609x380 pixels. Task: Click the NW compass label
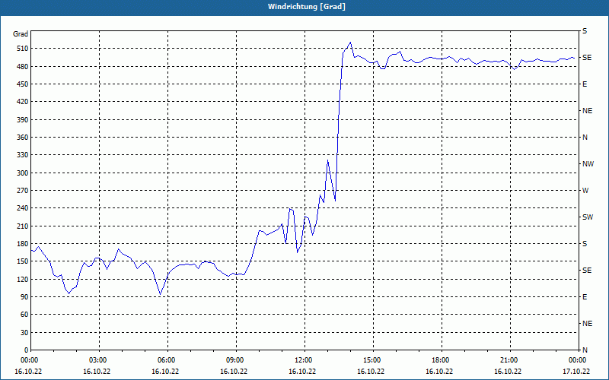pyautogui.click(x=588, y=164)
